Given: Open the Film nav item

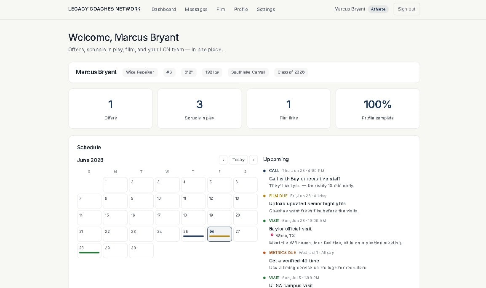Looking at the screenshot, I should pyautogui.click(x=221, y=9).
